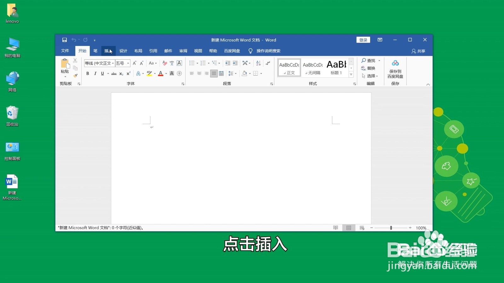Align text left
This screenshot has height=283, width=504.
pos(192,74)
